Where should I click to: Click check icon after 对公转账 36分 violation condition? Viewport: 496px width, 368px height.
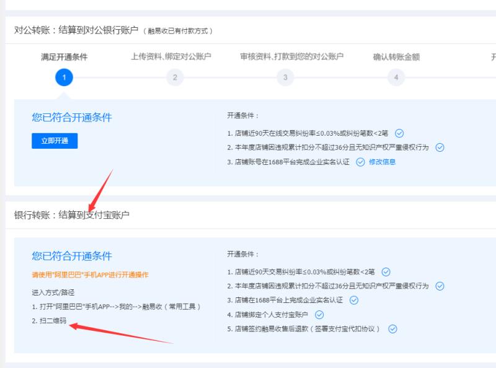440,147
